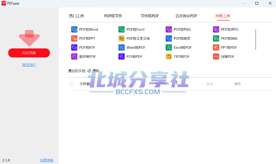Open the Excel转PDF tool icon
The height and width of the screenshot is (164, 276).
[169, 47]
